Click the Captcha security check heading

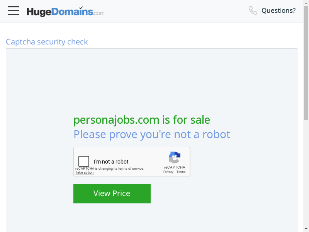point(47,42)
